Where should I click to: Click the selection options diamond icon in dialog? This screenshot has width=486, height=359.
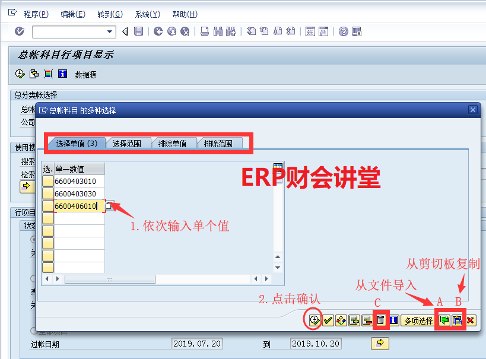(x=341, y=320)
